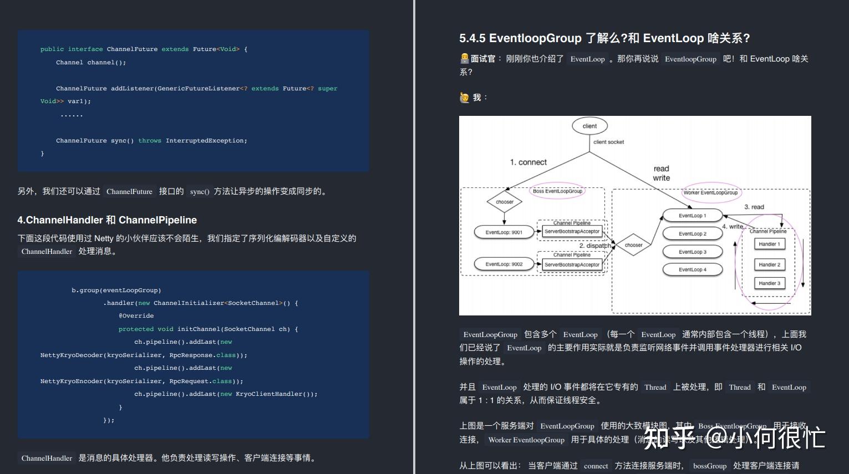849x474 pixels.
Task: Select the EventLoop: 9002 node
Action: [x=503, y=264]
